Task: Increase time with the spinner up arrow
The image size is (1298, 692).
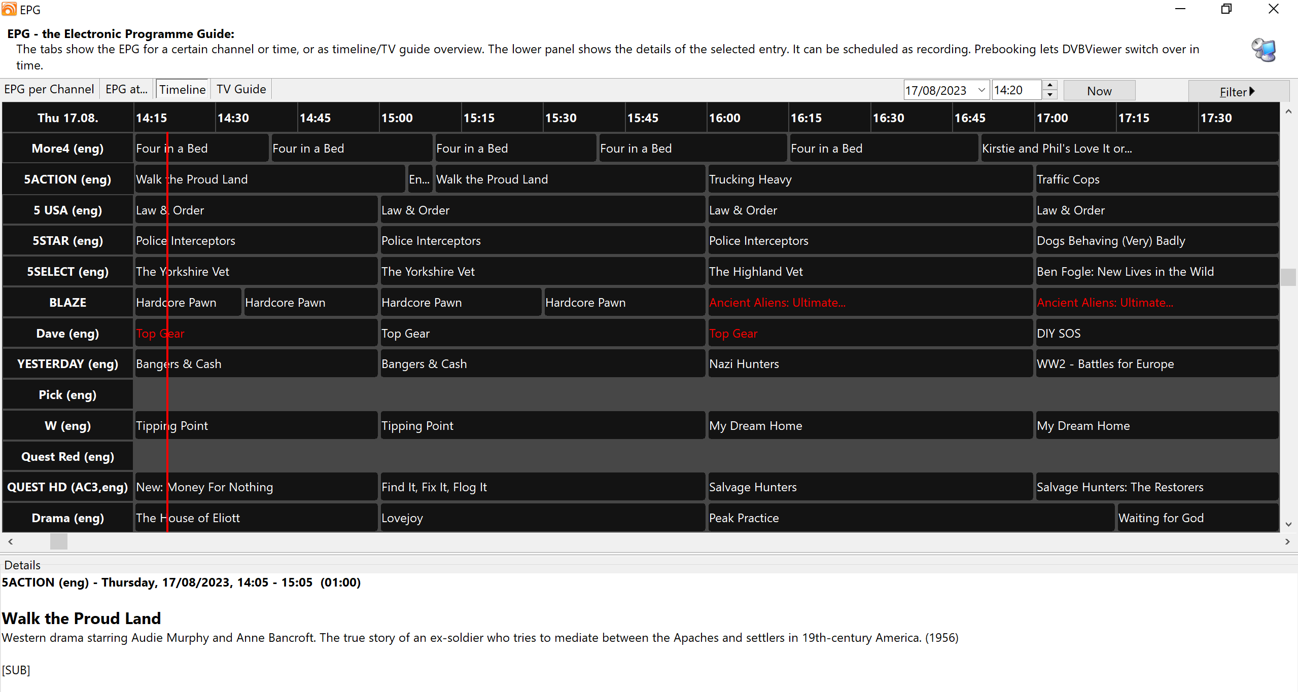Action: (x=1050, y=85)
